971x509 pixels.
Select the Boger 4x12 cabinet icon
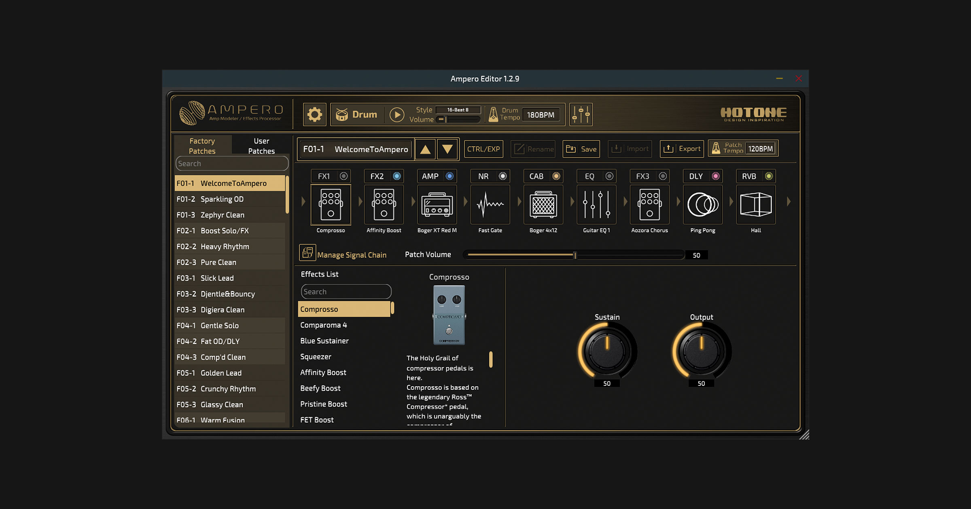pyautogui.click(x=543, y=205)
